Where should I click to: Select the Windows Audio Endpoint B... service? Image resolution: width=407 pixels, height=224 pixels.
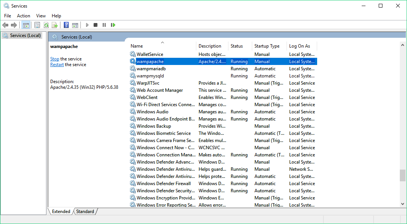(x=166, y=119)
